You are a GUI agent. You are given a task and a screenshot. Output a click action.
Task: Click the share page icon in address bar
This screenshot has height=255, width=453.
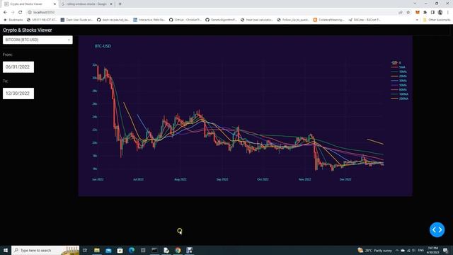401,12
